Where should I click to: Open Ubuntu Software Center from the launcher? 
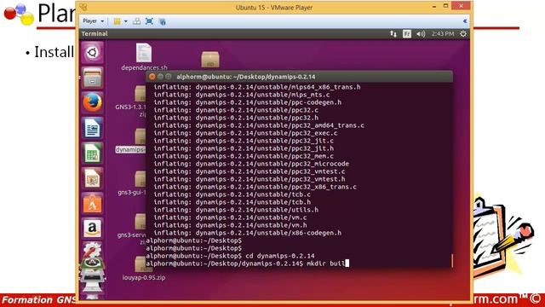point(92,203)
